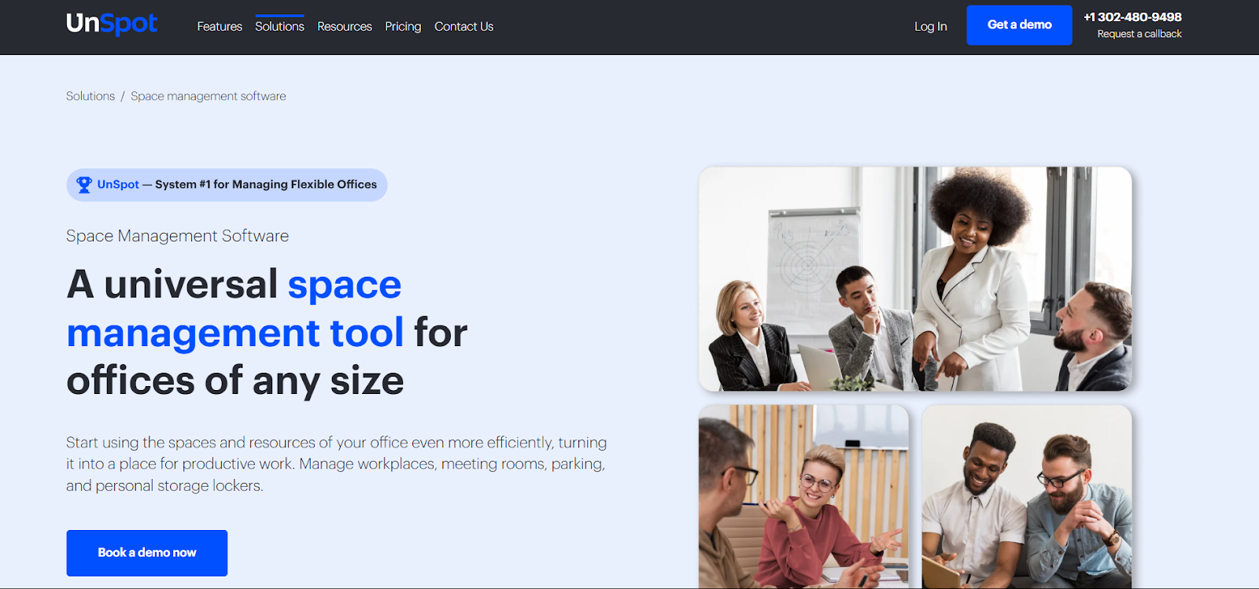Screen dimensions: 1259x589
Task: Open the Features menu
Action: 220,26
